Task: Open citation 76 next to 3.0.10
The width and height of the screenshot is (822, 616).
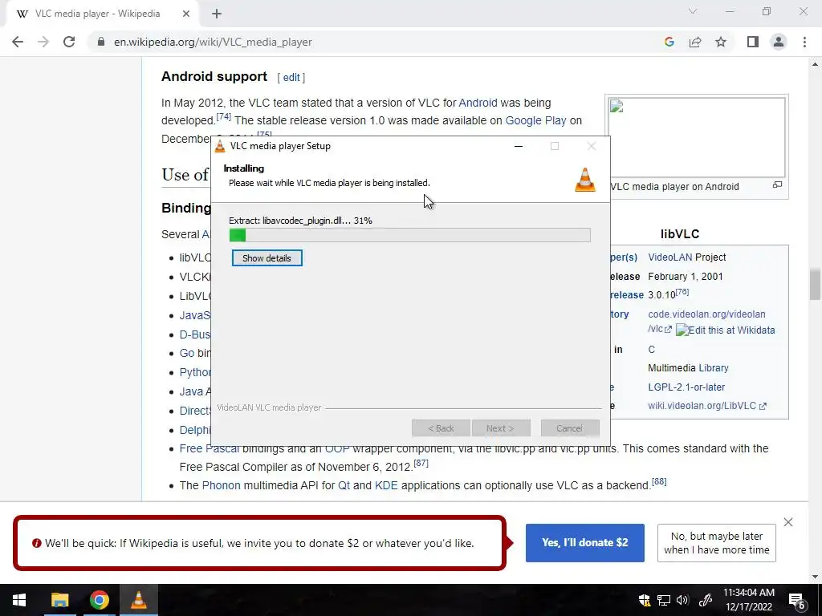Action: [682, 292]
